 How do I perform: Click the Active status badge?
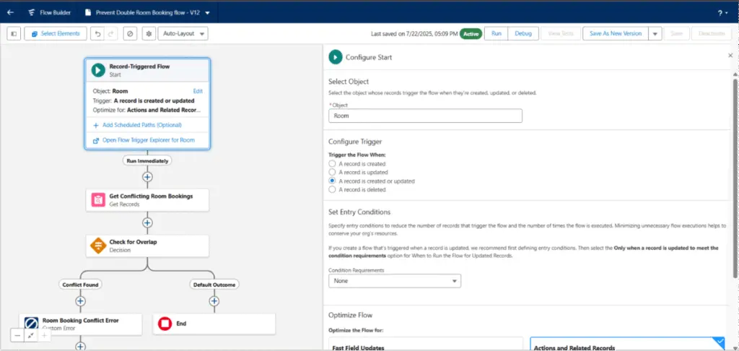[471, 33]
